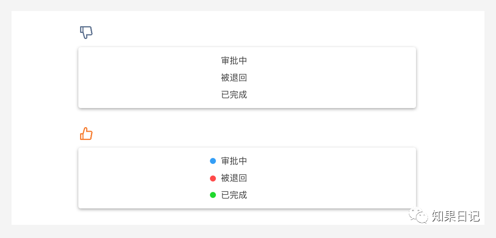Click the red dot beside 被退回
The width and height of the screenshot is (496, 238).
pyautogui.click(x=213, y=179)
